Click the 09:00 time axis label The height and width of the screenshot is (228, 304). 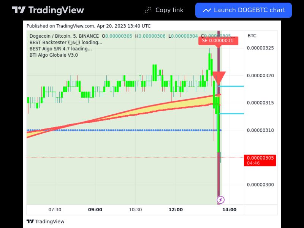(95, 210)
